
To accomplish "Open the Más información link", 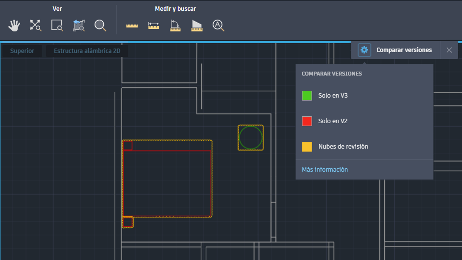I will [325, 169].
